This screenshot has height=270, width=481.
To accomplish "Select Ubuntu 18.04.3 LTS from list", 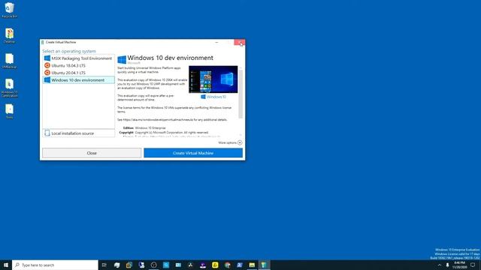I will point(78,65).
